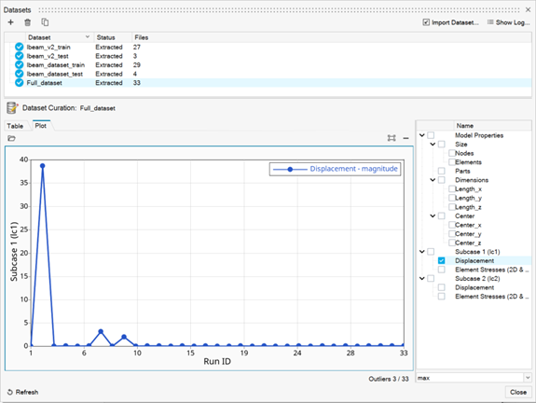
Task: Click the Refresh icon at bottom left
Action: [10, 392]
